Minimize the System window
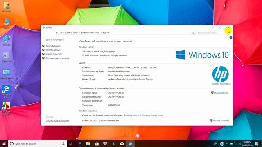The width and height of the screenshot is (262, 147). pyautogui.click(x=212, y=27)
